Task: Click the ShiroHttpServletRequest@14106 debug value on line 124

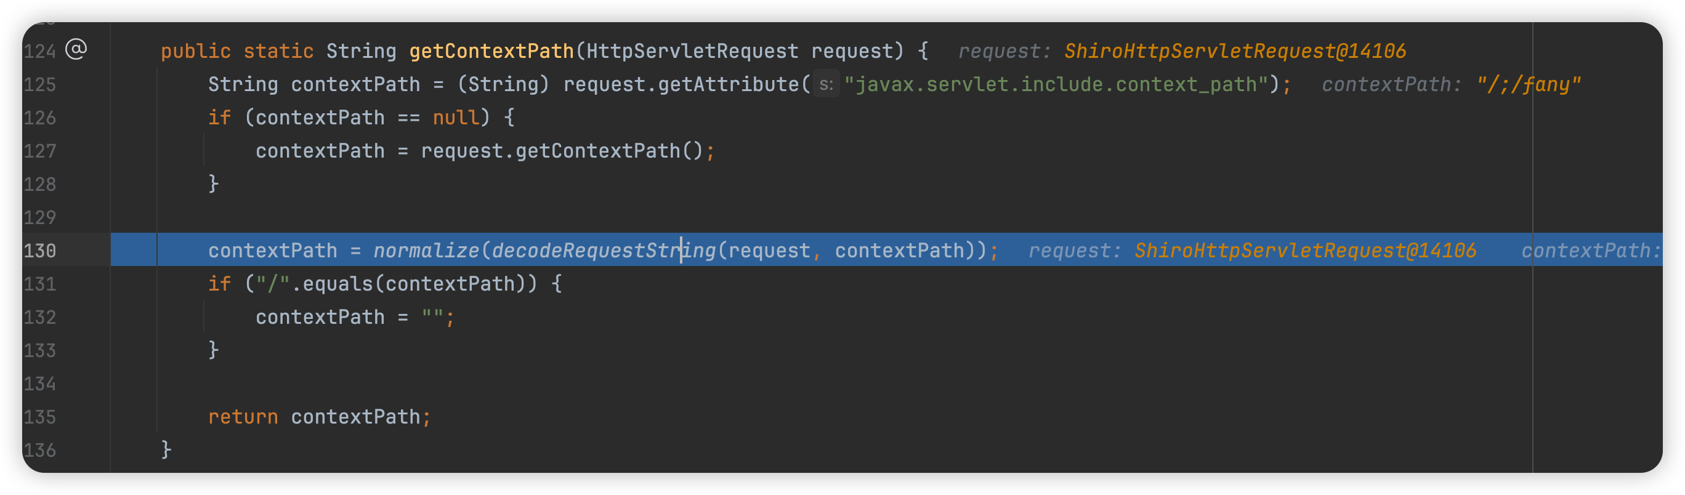Action: pyautogui.click(x=1234, y=51)
